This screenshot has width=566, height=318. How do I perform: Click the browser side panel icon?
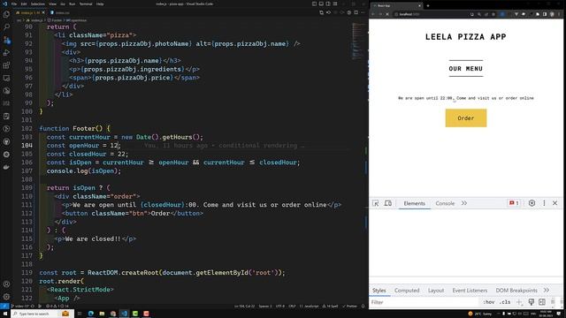545,14
